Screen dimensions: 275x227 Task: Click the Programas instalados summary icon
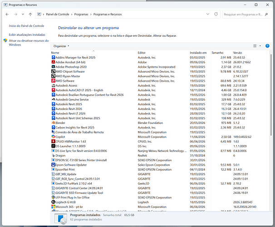pyautogui.click(x=61, y=219)
